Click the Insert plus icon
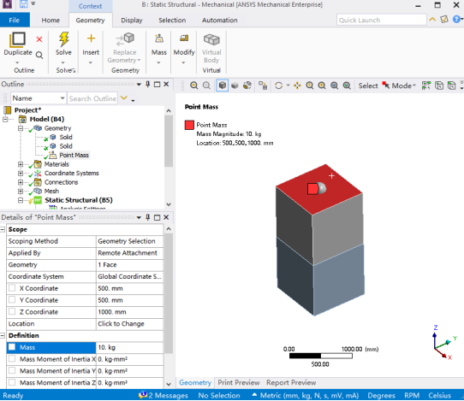This screenshot has width=464, height=401. point(91,38)
